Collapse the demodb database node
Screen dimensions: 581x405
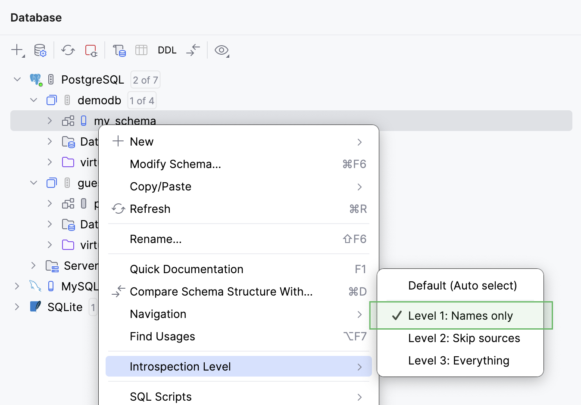click(x=34, y=100)
